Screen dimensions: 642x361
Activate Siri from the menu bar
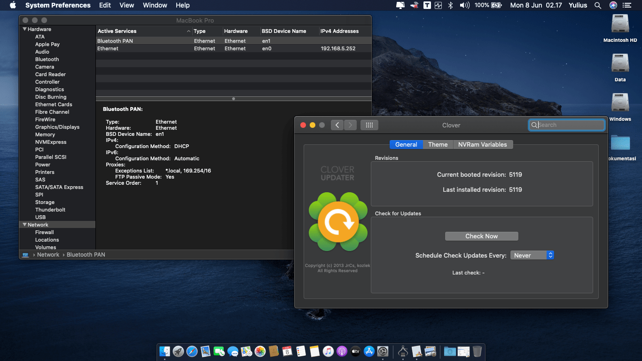613,5
